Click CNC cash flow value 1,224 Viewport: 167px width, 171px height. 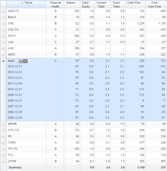141,23
